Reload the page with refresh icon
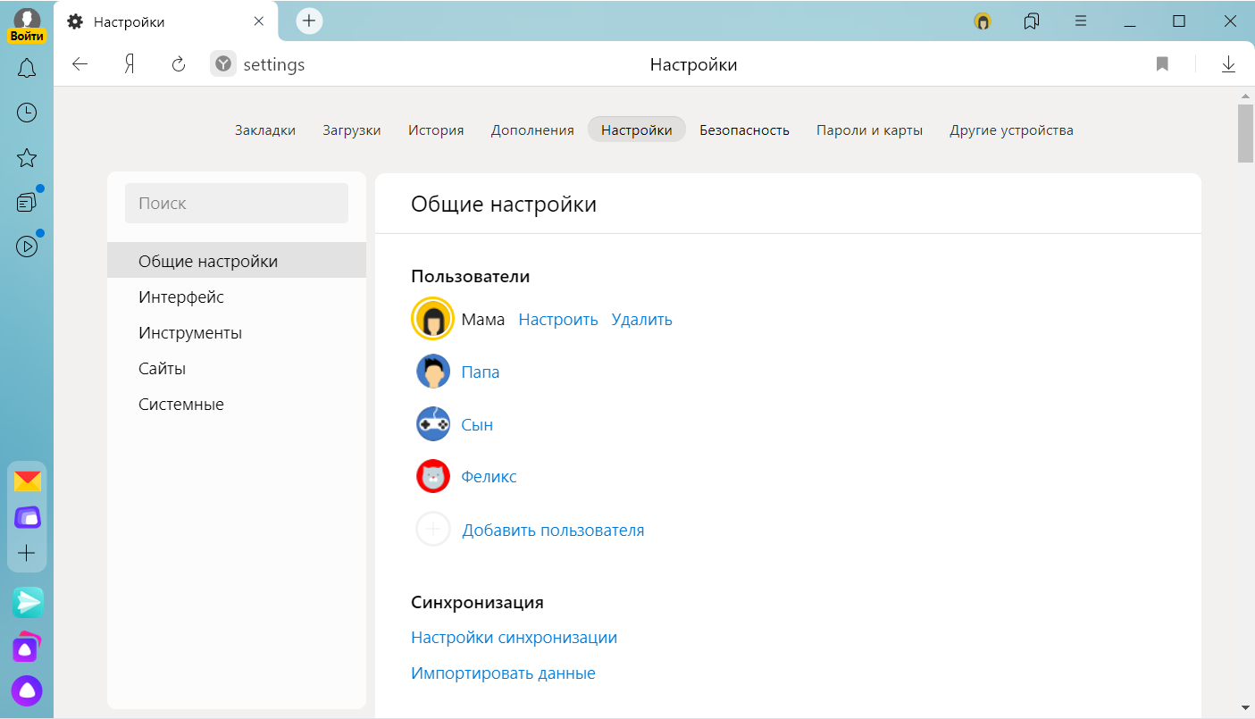The height and width of the screenshot is (719, 1255). pyautogui.click(x=178, y=64)
